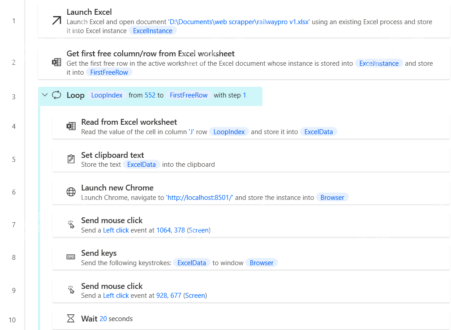Click the loop step value 1
Viewport: 451px width, 330px height.
(x=245, y=95)
